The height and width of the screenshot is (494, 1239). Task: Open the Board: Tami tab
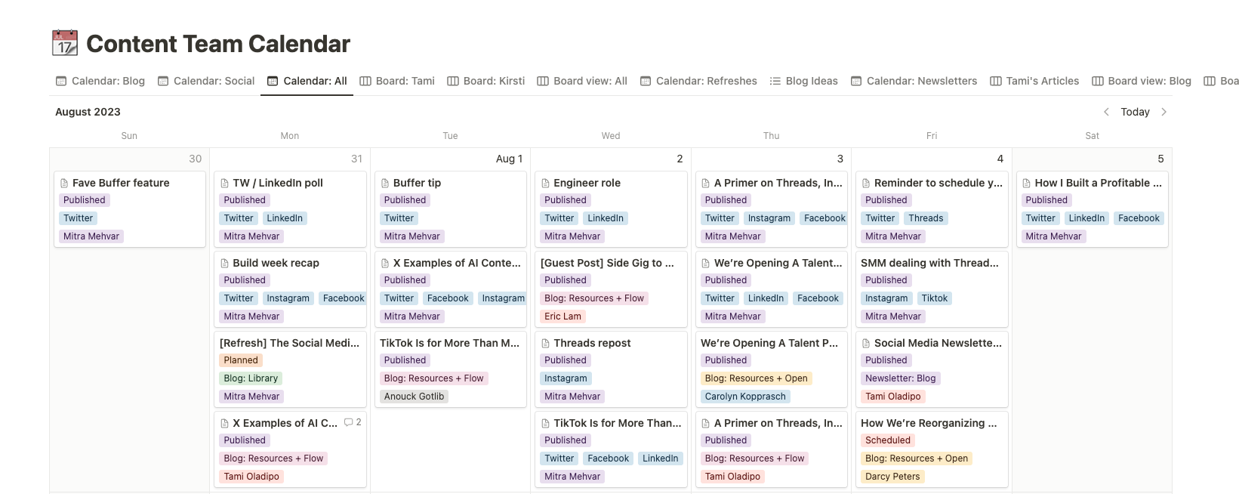(397, 81)
